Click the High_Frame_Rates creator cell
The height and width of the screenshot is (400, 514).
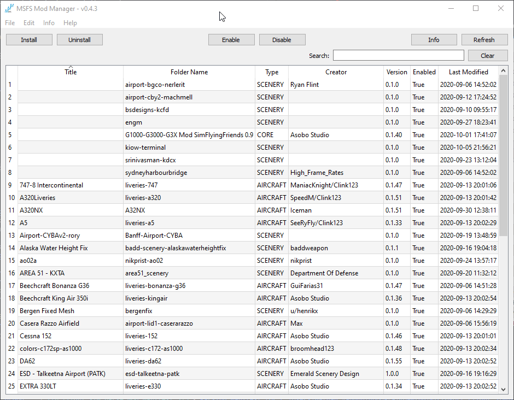tap(336, 172)
